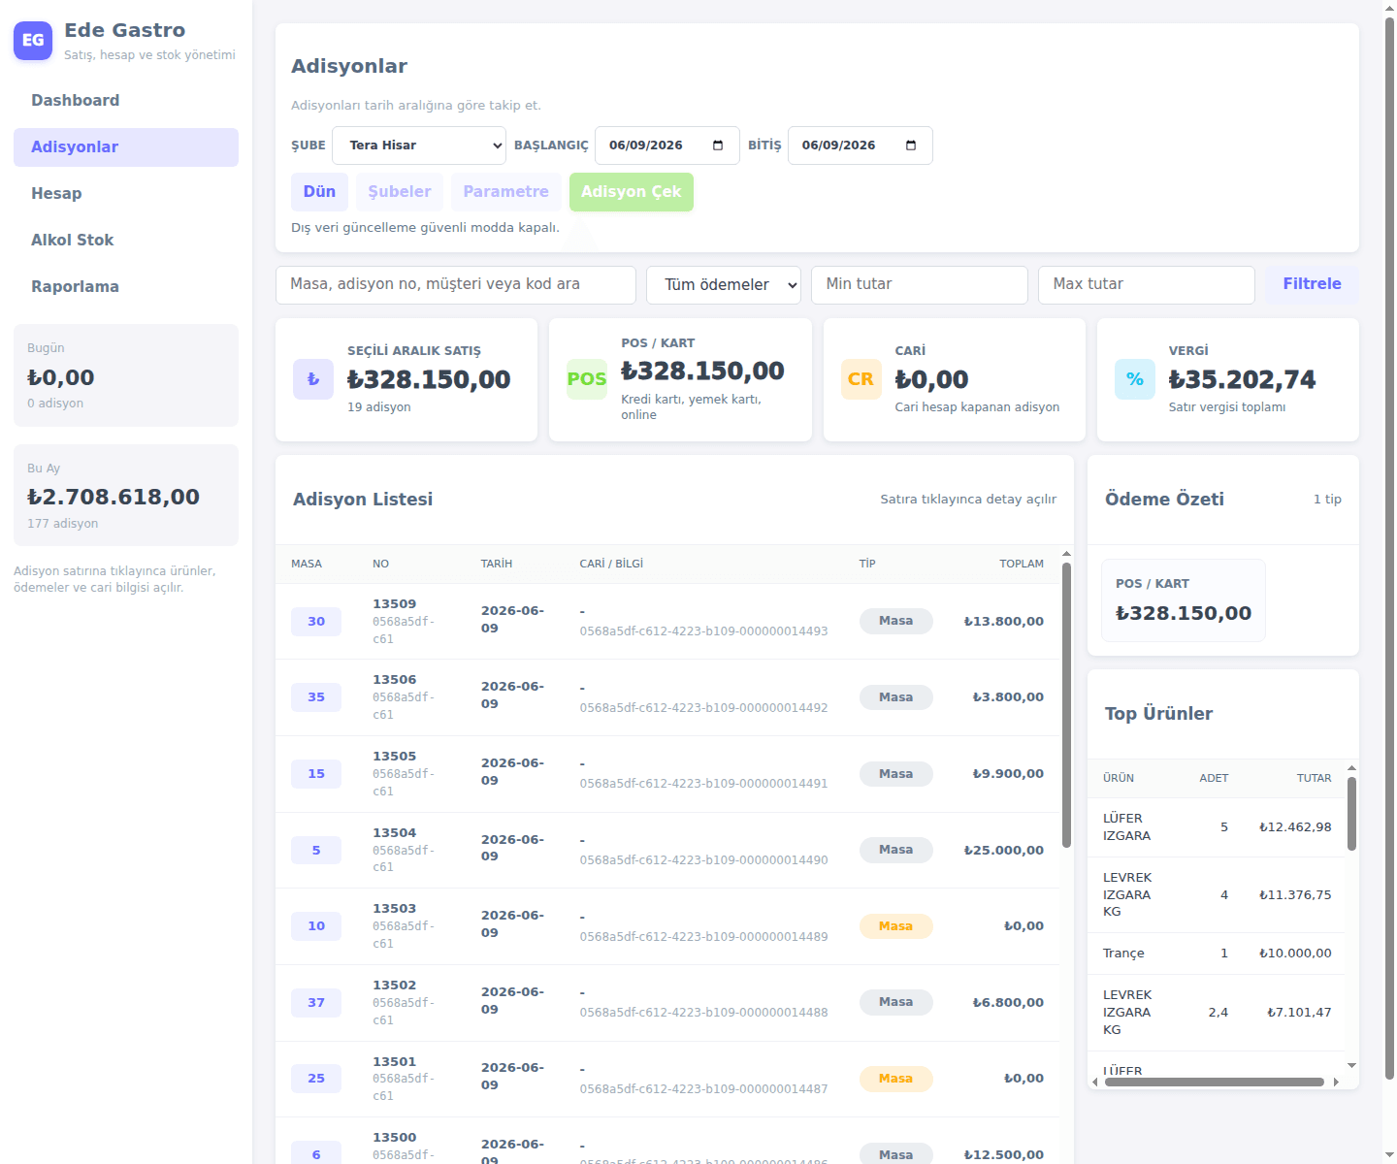The height and width of the screenshot is (1164, 1397).
Task: Click the Min tutar input
Action: 920,285
